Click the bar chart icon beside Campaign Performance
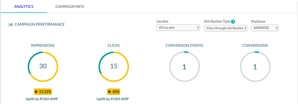 coord(11,24)
